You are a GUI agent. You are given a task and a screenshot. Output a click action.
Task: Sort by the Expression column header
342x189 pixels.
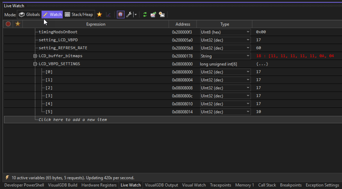(x=96, y=24)
